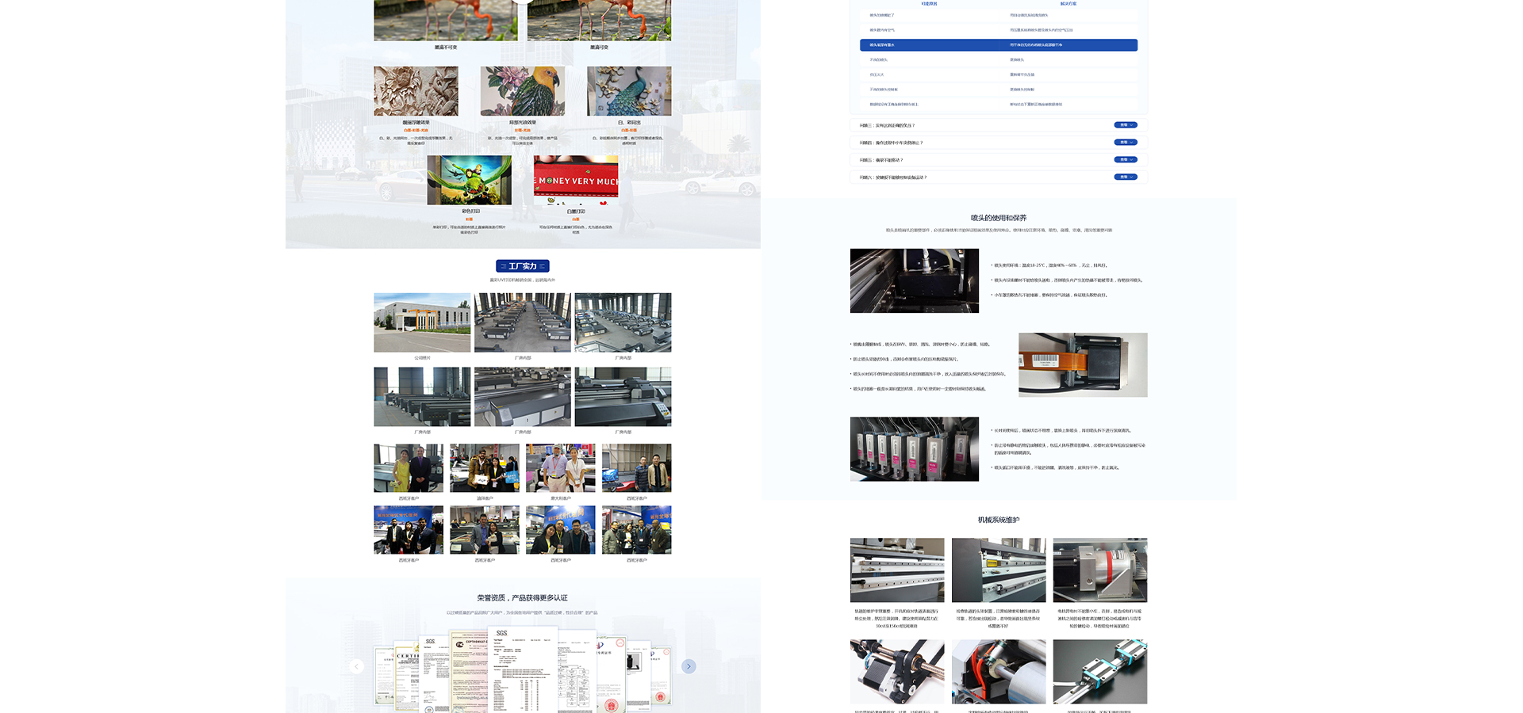Open customer photo with woman in yellow dress

409,468
